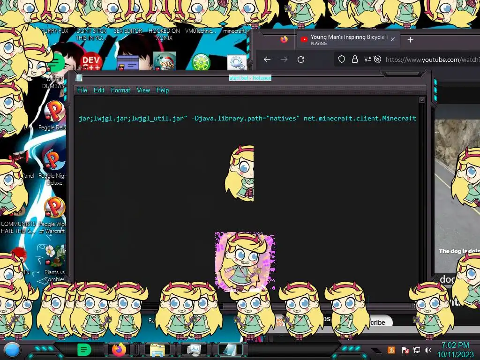Click the Notepad title bar icon
This screenshot has width=480, height=360.
(79, 78)
